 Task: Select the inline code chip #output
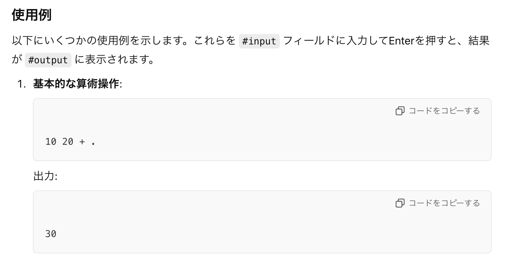pos(48,60)
